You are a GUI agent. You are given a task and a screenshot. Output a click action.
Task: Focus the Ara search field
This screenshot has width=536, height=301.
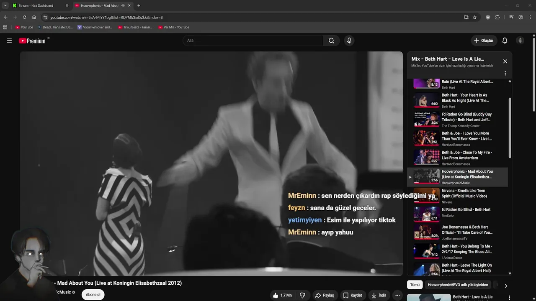point(253,41)
